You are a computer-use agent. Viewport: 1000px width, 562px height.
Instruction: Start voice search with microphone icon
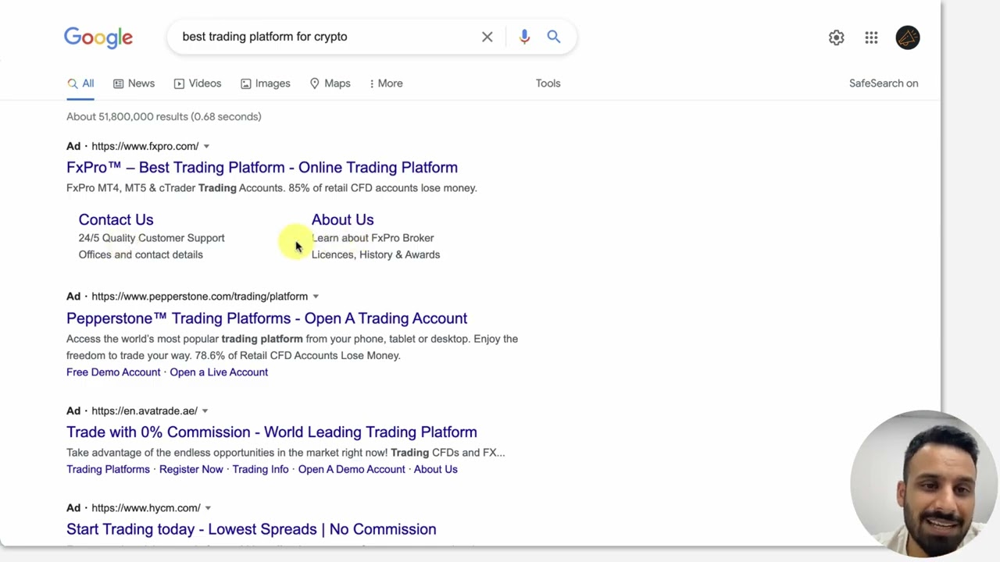tap(524, 37)
